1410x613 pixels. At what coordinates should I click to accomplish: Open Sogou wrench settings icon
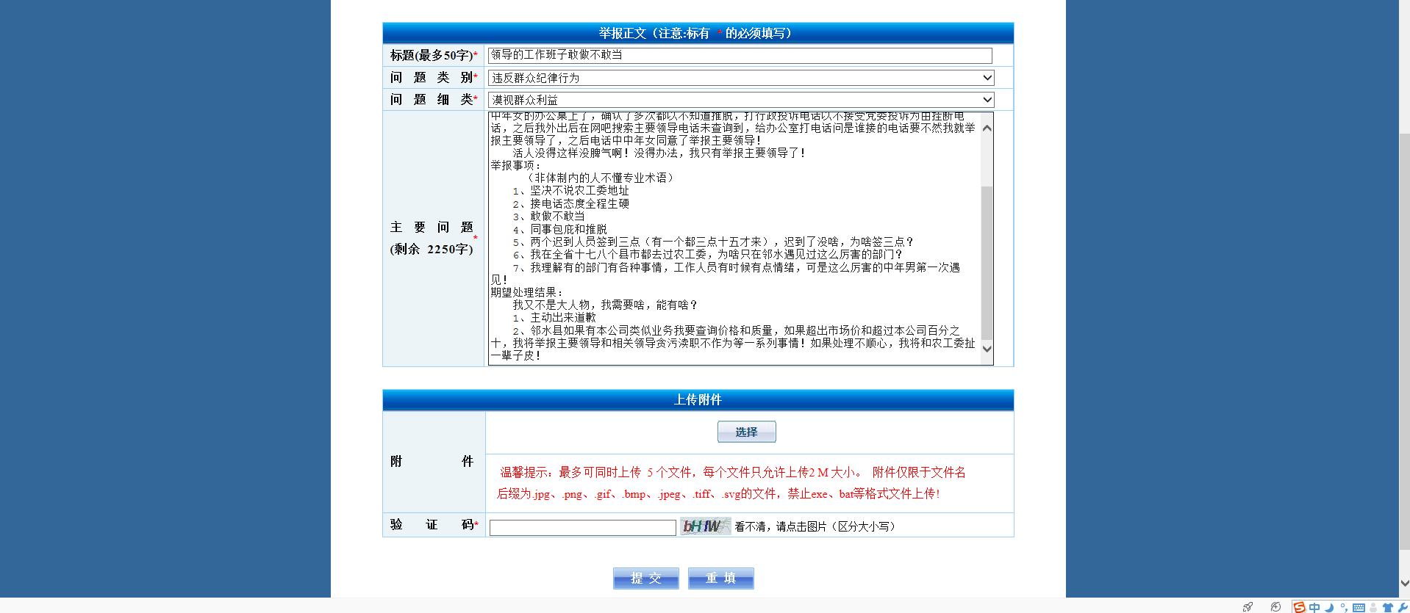coord(1403,607)
